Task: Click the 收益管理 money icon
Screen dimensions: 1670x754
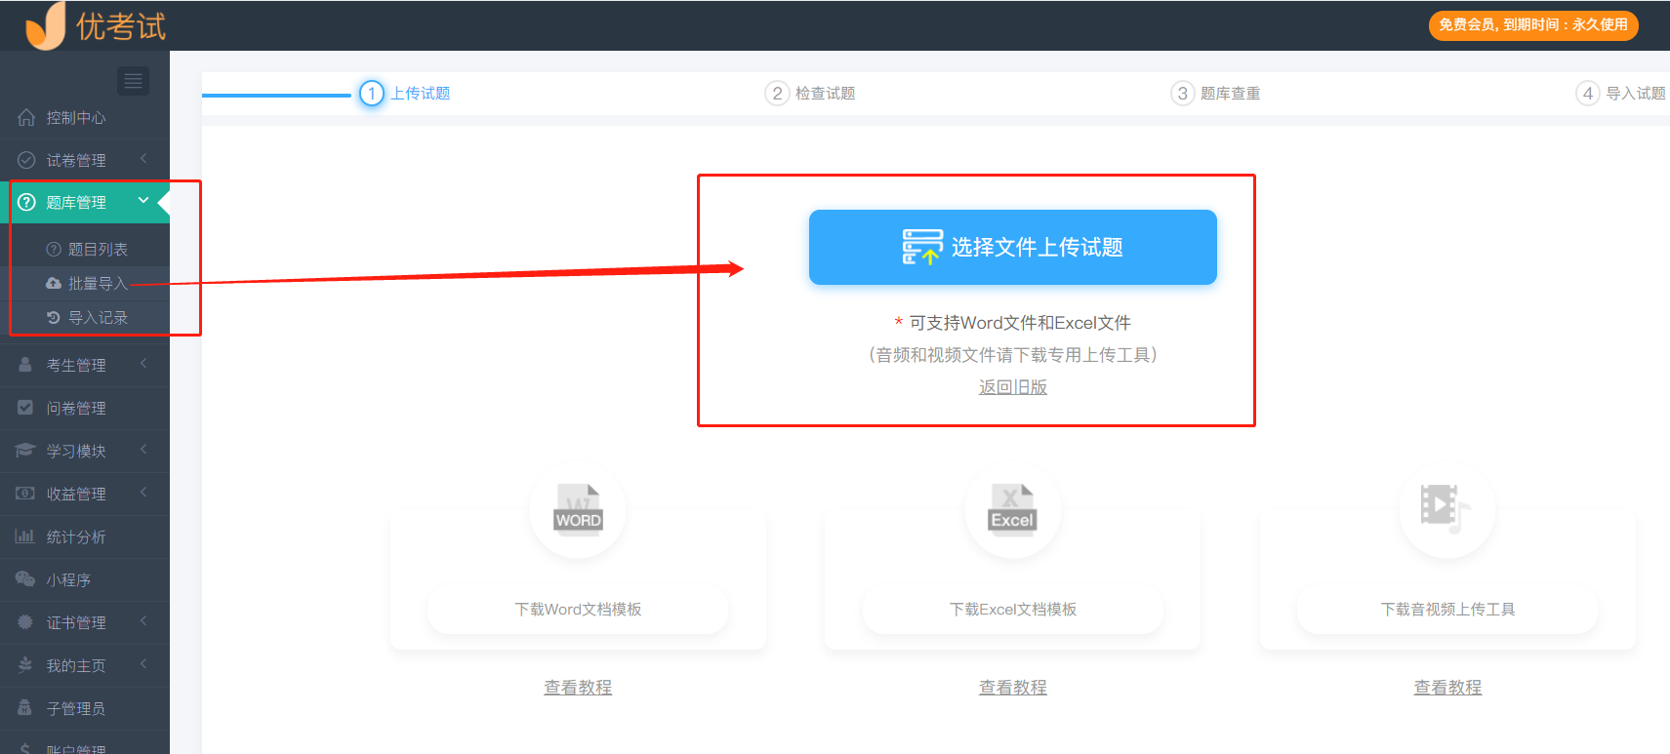Action: tap(25, 493)
